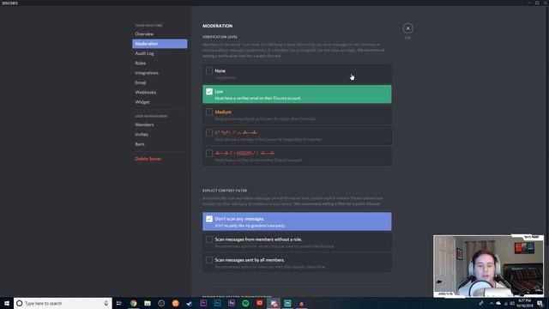Open Task View from the taskbar

pyautogui.click(x=118, y=303)
